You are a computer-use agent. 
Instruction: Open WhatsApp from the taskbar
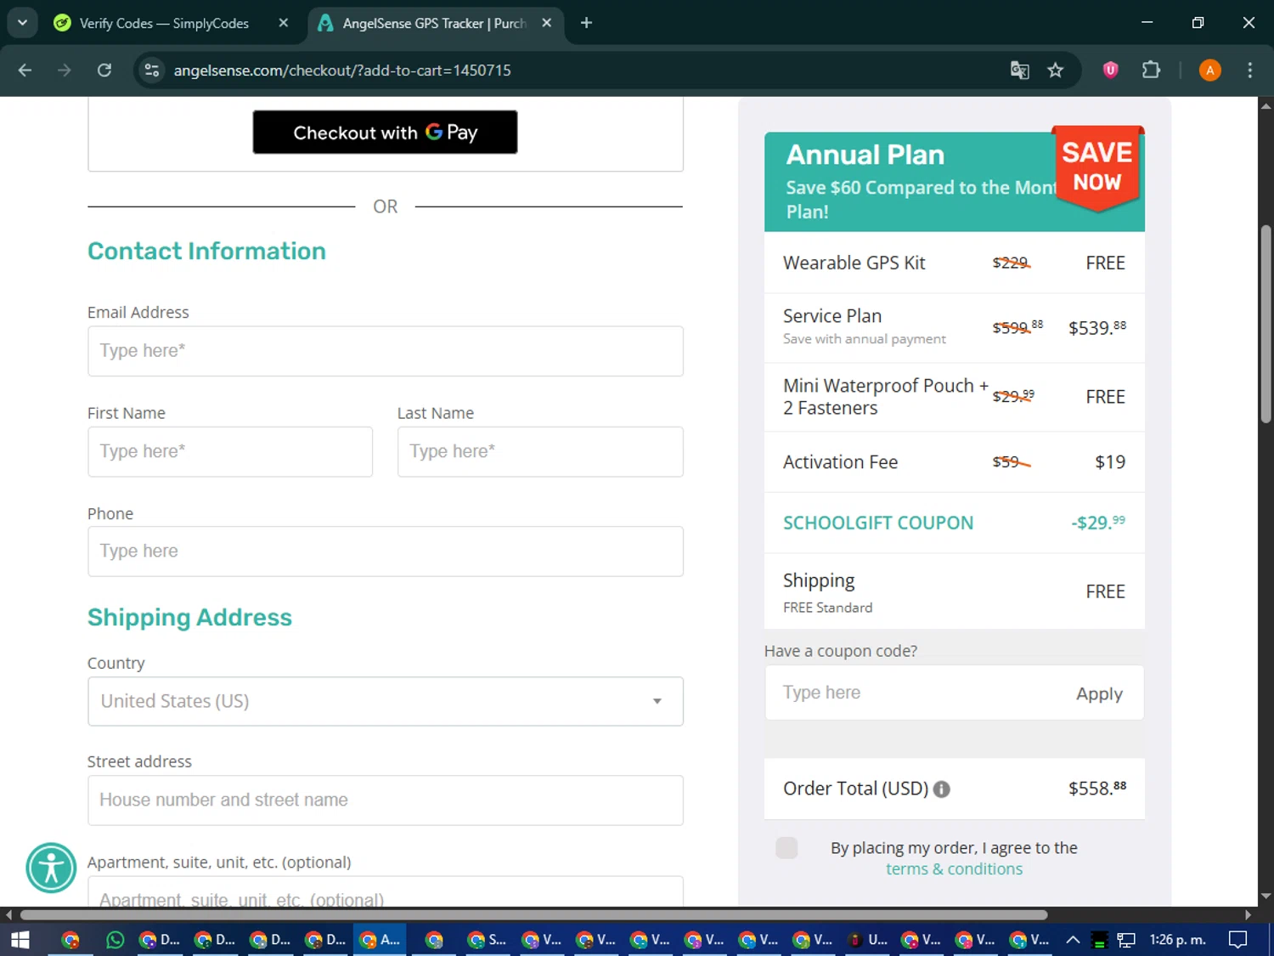115,940
